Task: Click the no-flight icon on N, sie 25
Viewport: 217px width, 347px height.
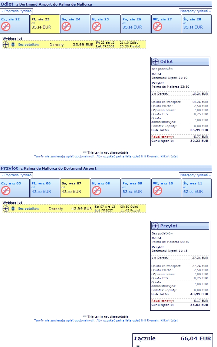Action: [97, 27]
